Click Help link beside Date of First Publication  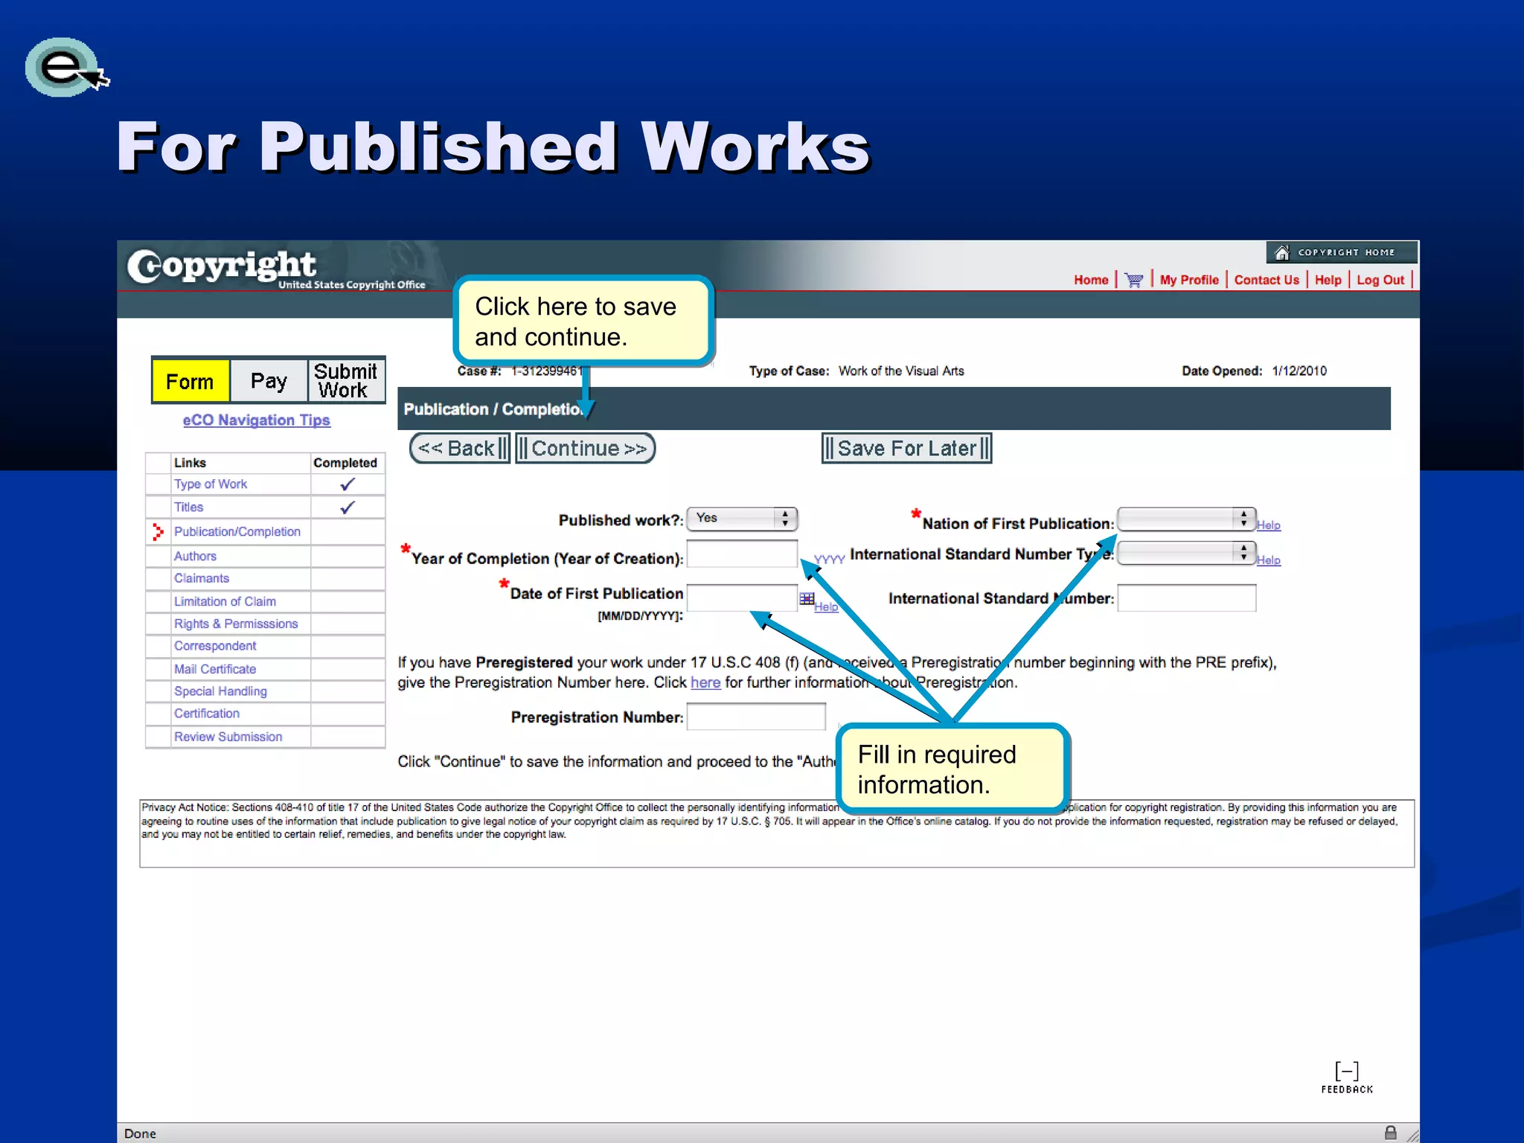[x=826, y=607]
